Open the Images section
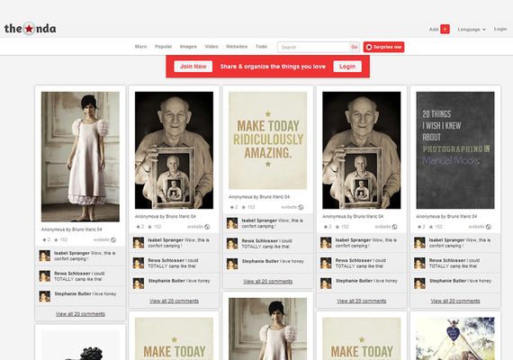This screenshot has width=513, height=360. coord(188,47)
